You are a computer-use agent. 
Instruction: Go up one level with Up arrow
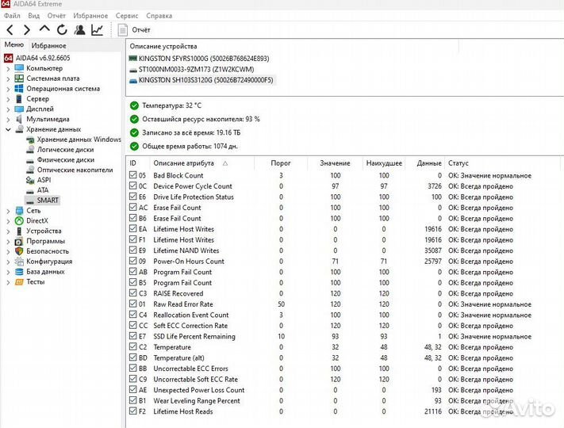[x=44, y=30]
